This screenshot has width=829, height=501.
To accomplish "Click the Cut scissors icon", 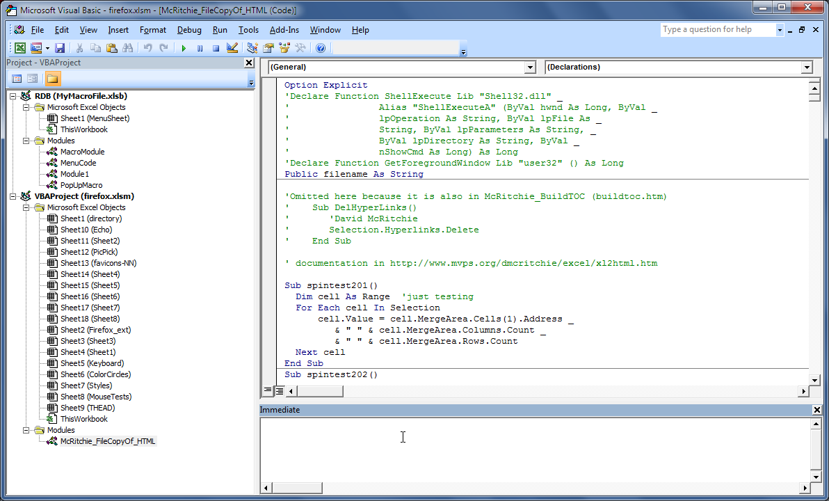I will click(79, 48).
